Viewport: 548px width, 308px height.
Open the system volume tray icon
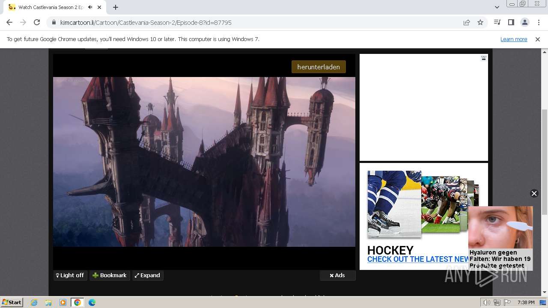tap(487, 302)
